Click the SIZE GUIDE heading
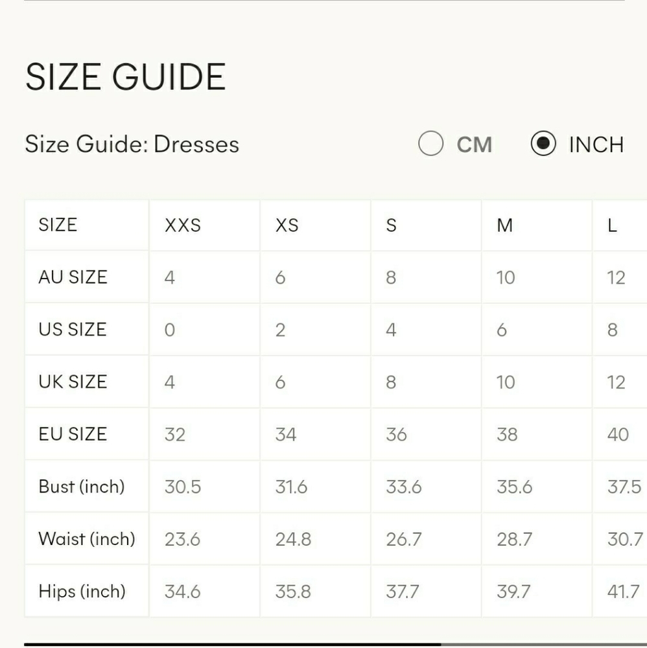 tap(125, 76)
